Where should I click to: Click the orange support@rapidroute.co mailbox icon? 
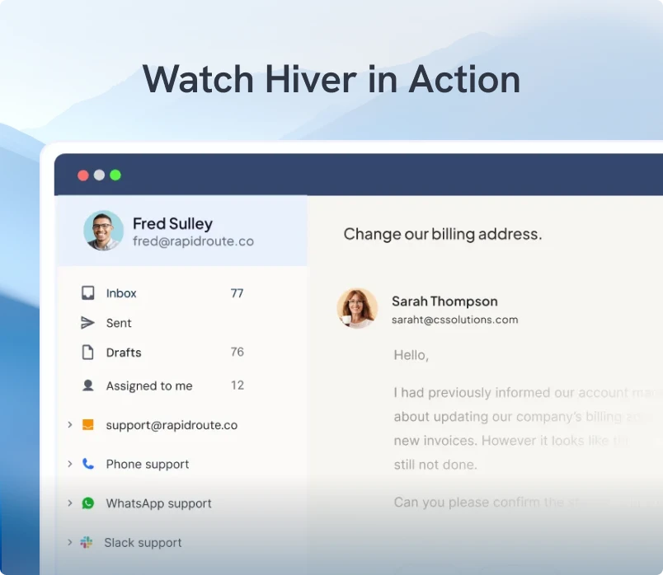[x=87, y=425]
